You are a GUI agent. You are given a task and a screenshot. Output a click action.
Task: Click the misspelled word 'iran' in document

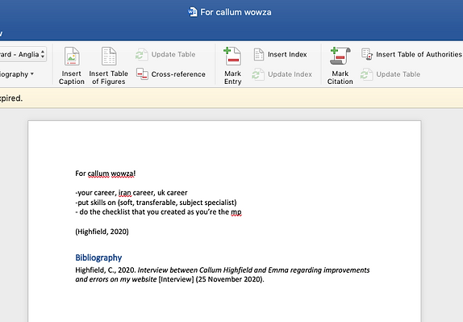point(125,193)
